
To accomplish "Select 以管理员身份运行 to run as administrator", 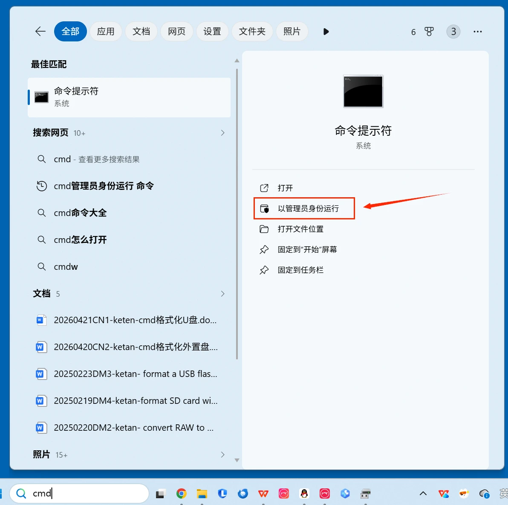I will pyautogui.click(x=304, y=208).
